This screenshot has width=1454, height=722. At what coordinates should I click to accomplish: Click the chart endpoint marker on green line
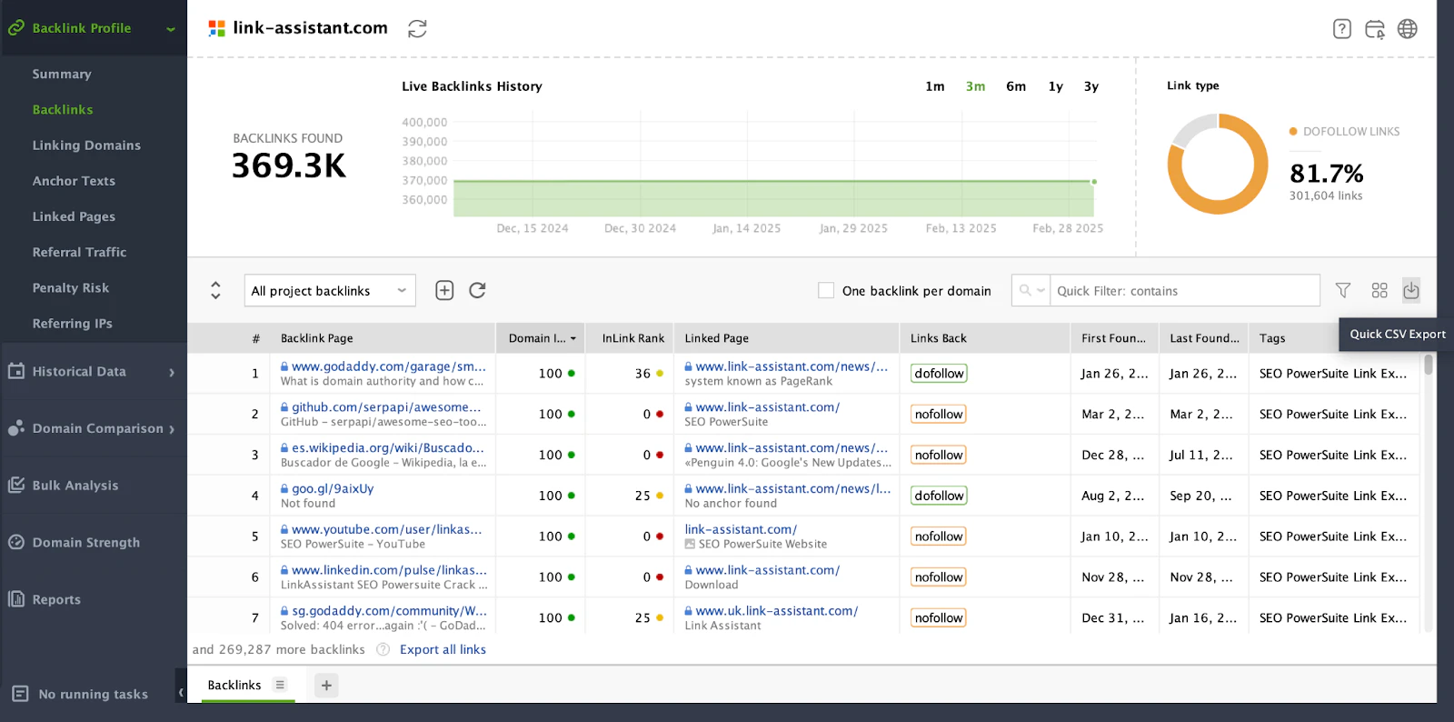pos(1094,182)
